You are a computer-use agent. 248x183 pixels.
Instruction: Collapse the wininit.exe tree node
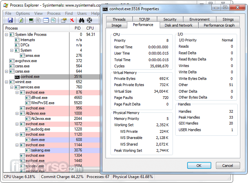point(6,82)
